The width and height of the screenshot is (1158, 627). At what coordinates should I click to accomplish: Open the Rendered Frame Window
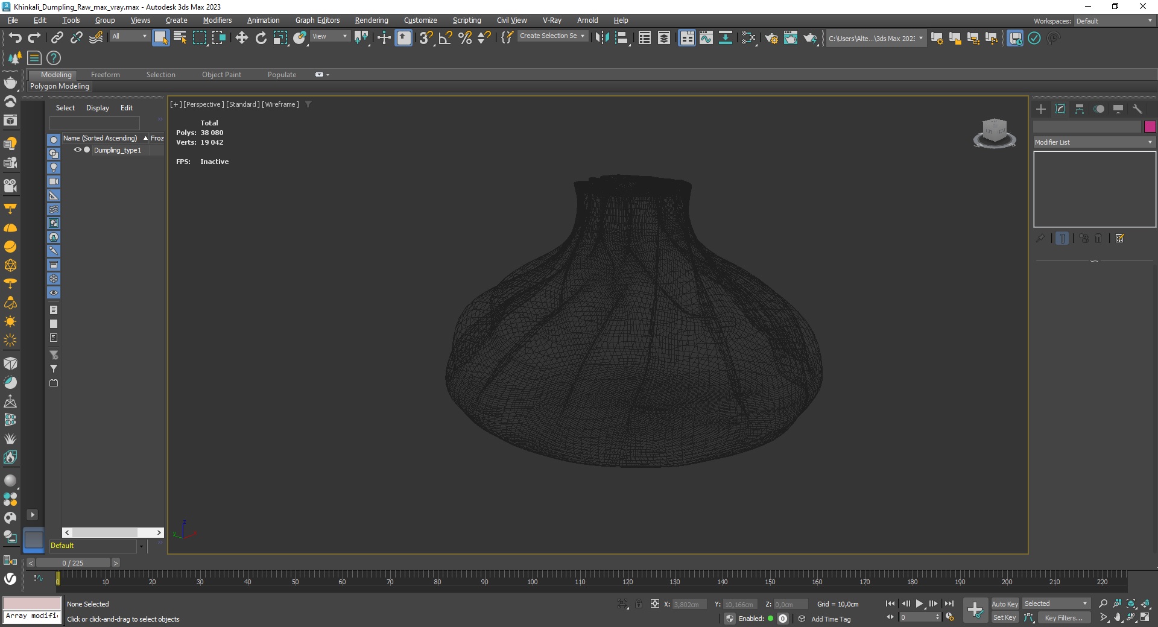click(791, 38)
